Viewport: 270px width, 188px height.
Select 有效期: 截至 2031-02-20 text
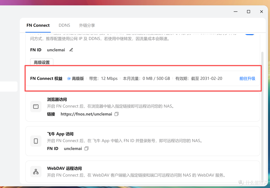[199, 78]
